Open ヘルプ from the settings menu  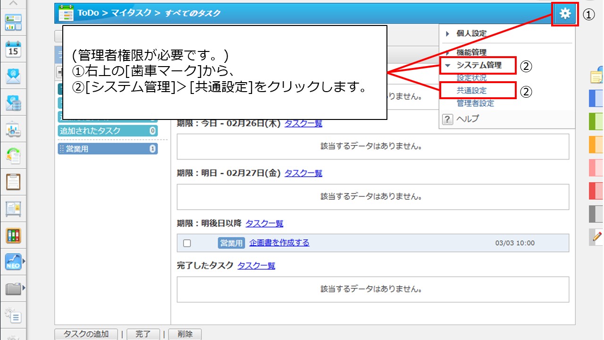(467, 119)
